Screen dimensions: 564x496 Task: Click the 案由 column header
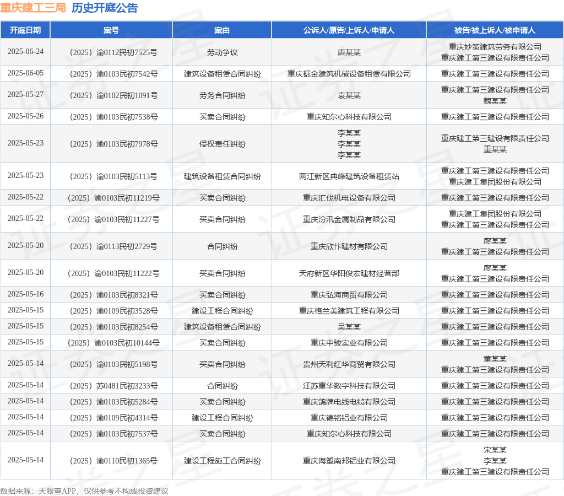pyautogui.click(x=222, y=30)
